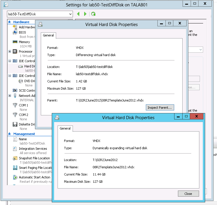Select General tab in parent disk dialog

point(65,128)
